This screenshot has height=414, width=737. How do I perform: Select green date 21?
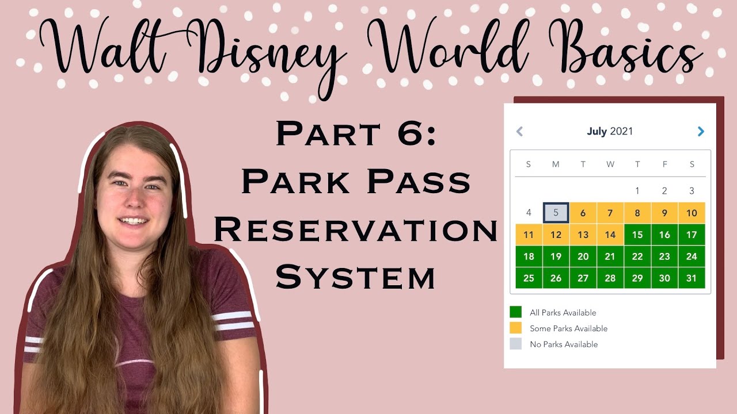click(x=610, y=256)
